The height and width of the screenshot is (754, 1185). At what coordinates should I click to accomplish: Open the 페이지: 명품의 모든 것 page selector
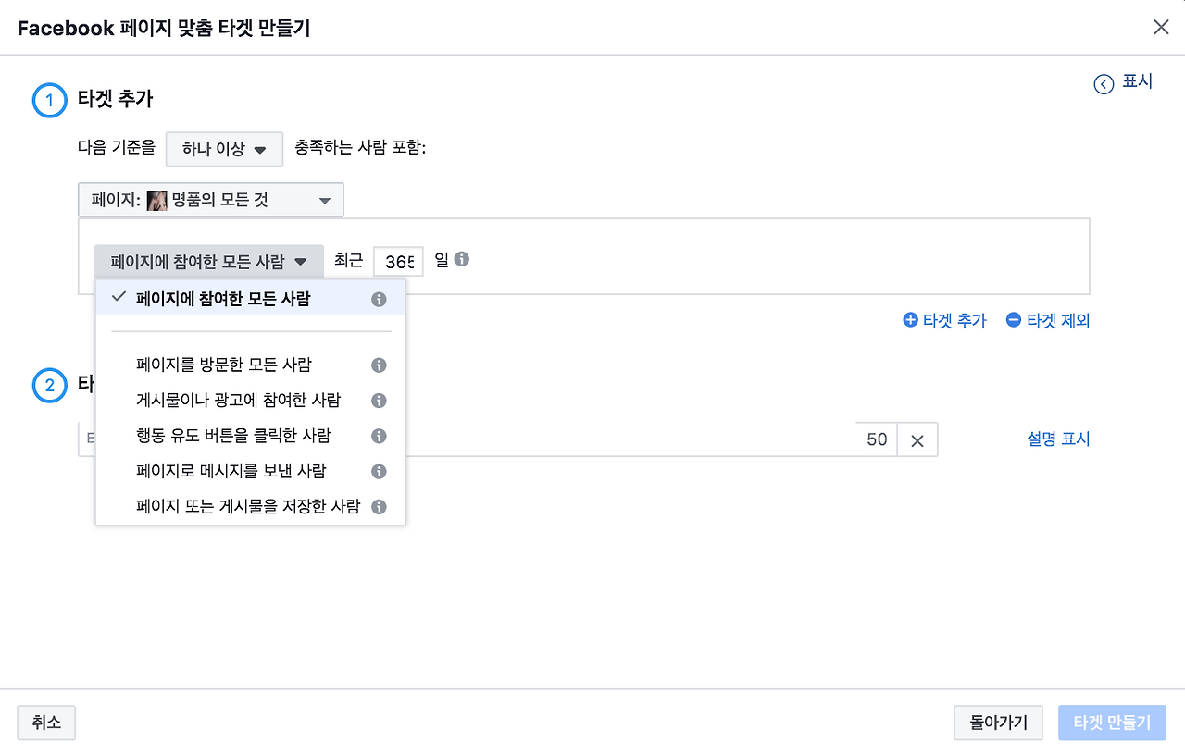click(x=211, y=200)
